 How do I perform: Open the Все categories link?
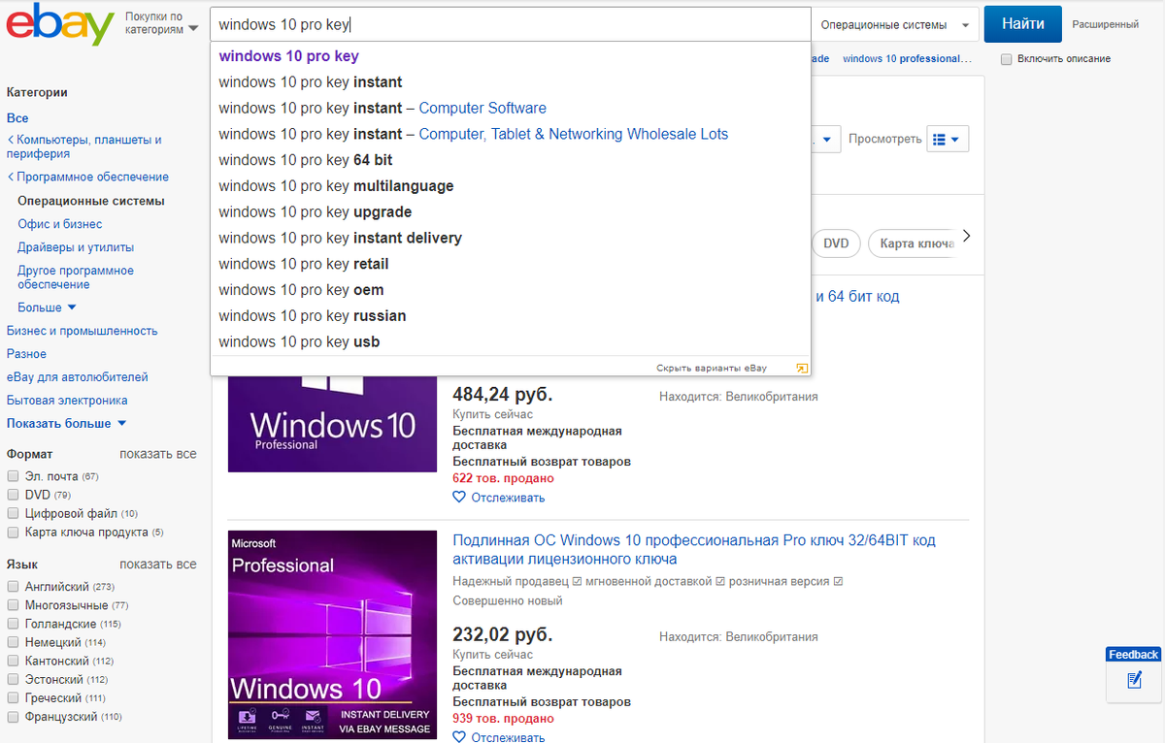tap(17, 118)
